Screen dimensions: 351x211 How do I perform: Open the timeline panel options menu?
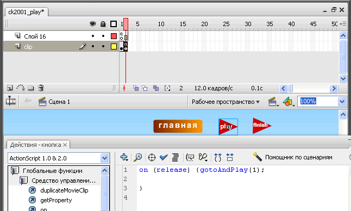tap(343, 24)
